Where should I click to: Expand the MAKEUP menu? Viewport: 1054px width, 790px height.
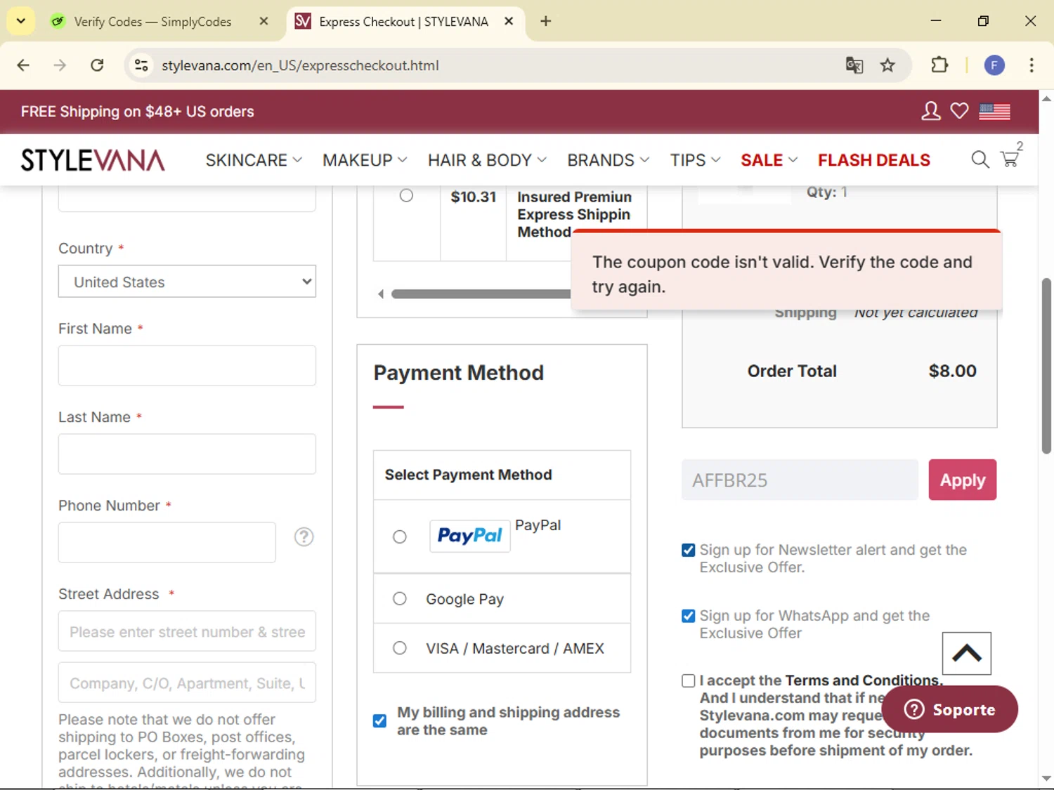[x=365, y=160]
